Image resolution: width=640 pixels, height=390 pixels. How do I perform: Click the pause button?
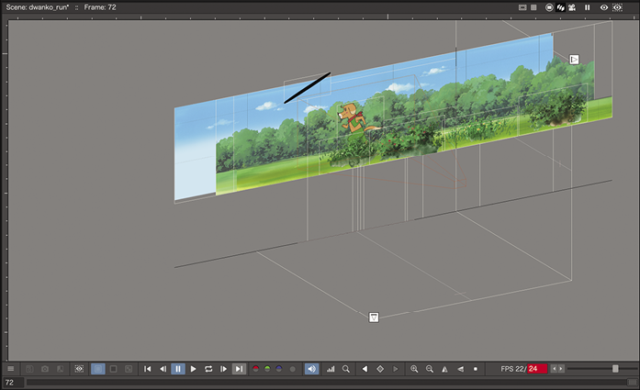[x=178, y=369]
